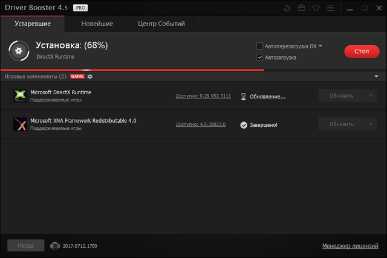
Task: Open dropdown arrow beside XNA Обновить button
Action: point(371,124)
